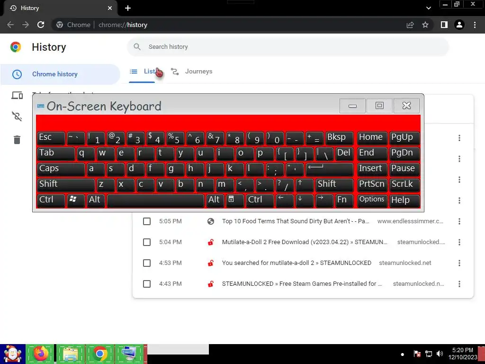Click the Windows logo key on the keyboard
The width and height of the screenshot is (485, 364).
(x=76, y=200)
